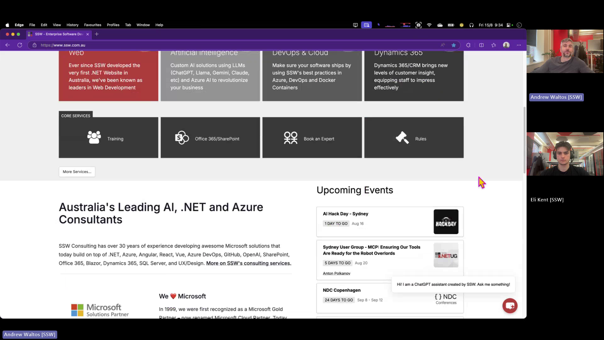Click the date and time in menu bar
Screen dimensions: 604x340
pyautogui.click(x=491, y=25)
